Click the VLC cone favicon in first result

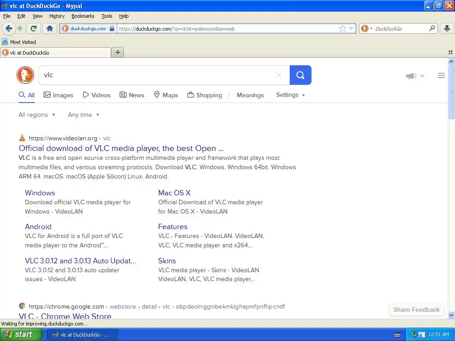22,138
